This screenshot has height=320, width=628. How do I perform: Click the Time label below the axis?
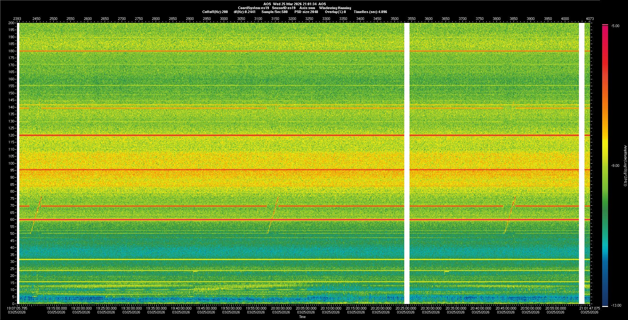coord(302,317)
